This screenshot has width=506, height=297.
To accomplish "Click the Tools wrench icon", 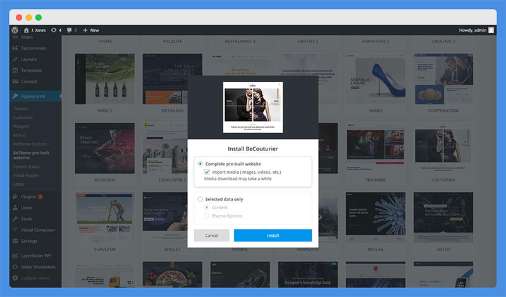I will tap(15, 219).
